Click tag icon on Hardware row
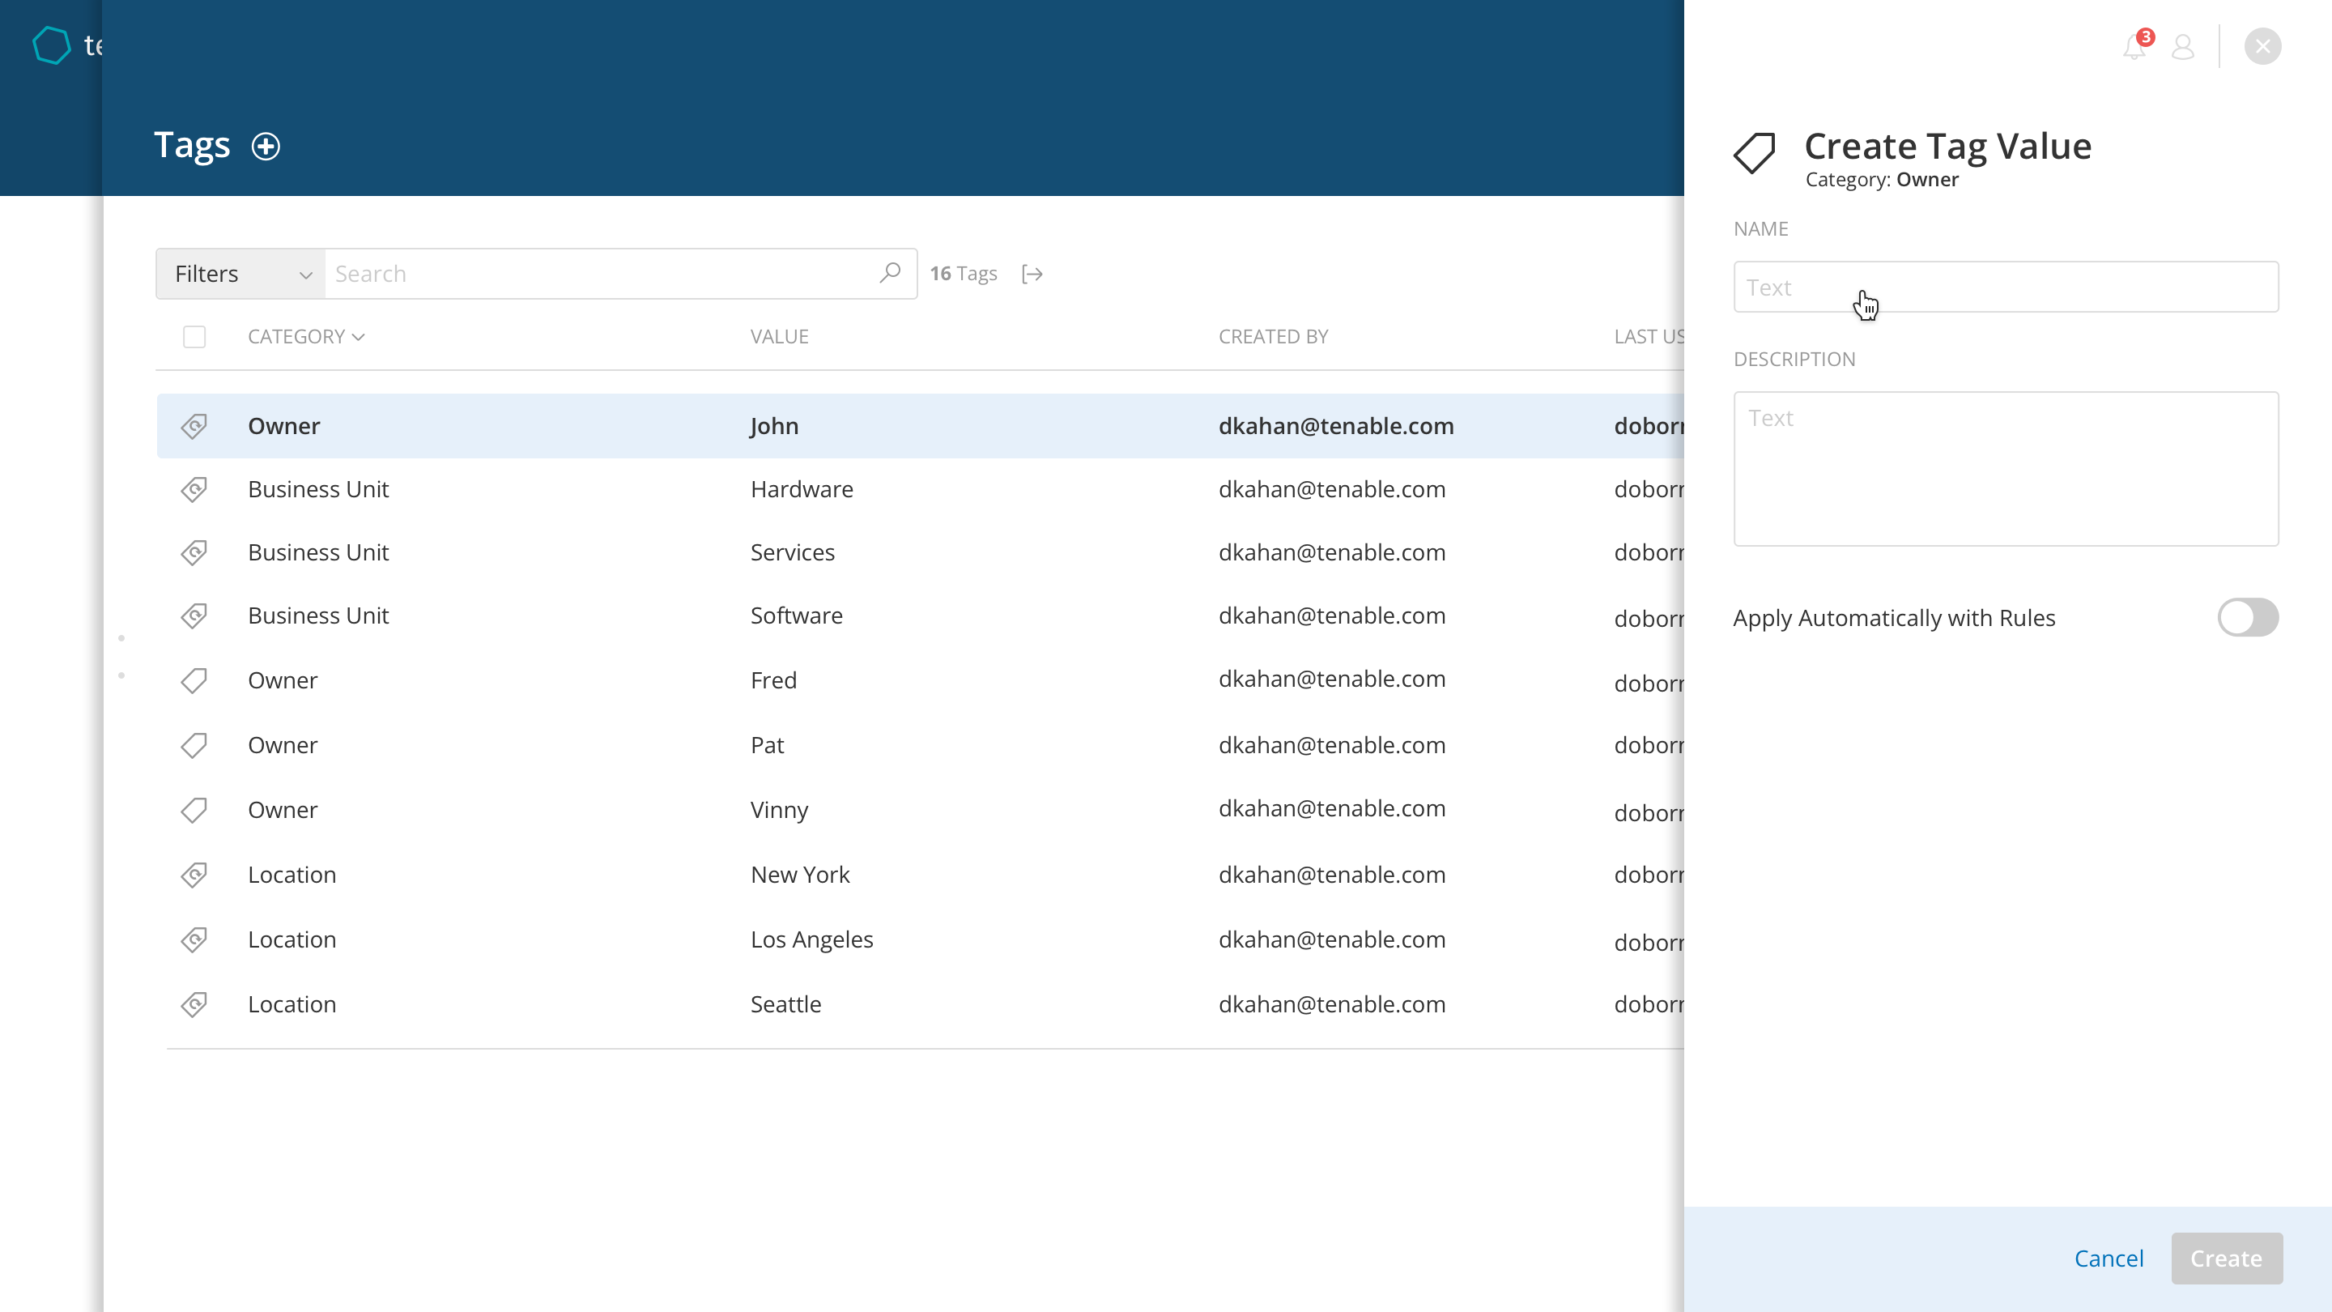The width and height of the screenshot is (2332, 1312). pyautogui.click(x=194, y=490)
